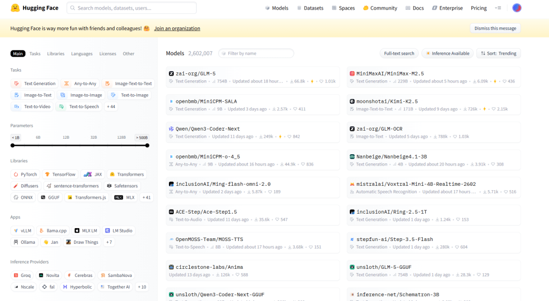
Task: Click the Hugging Face logo icon
Action: (x=16, y=8)
